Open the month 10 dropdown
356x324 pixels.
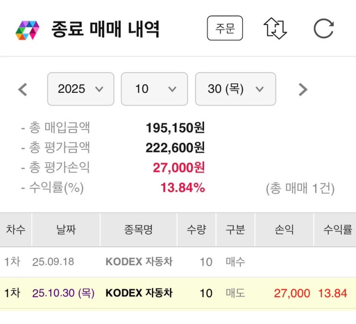point(155,89)
